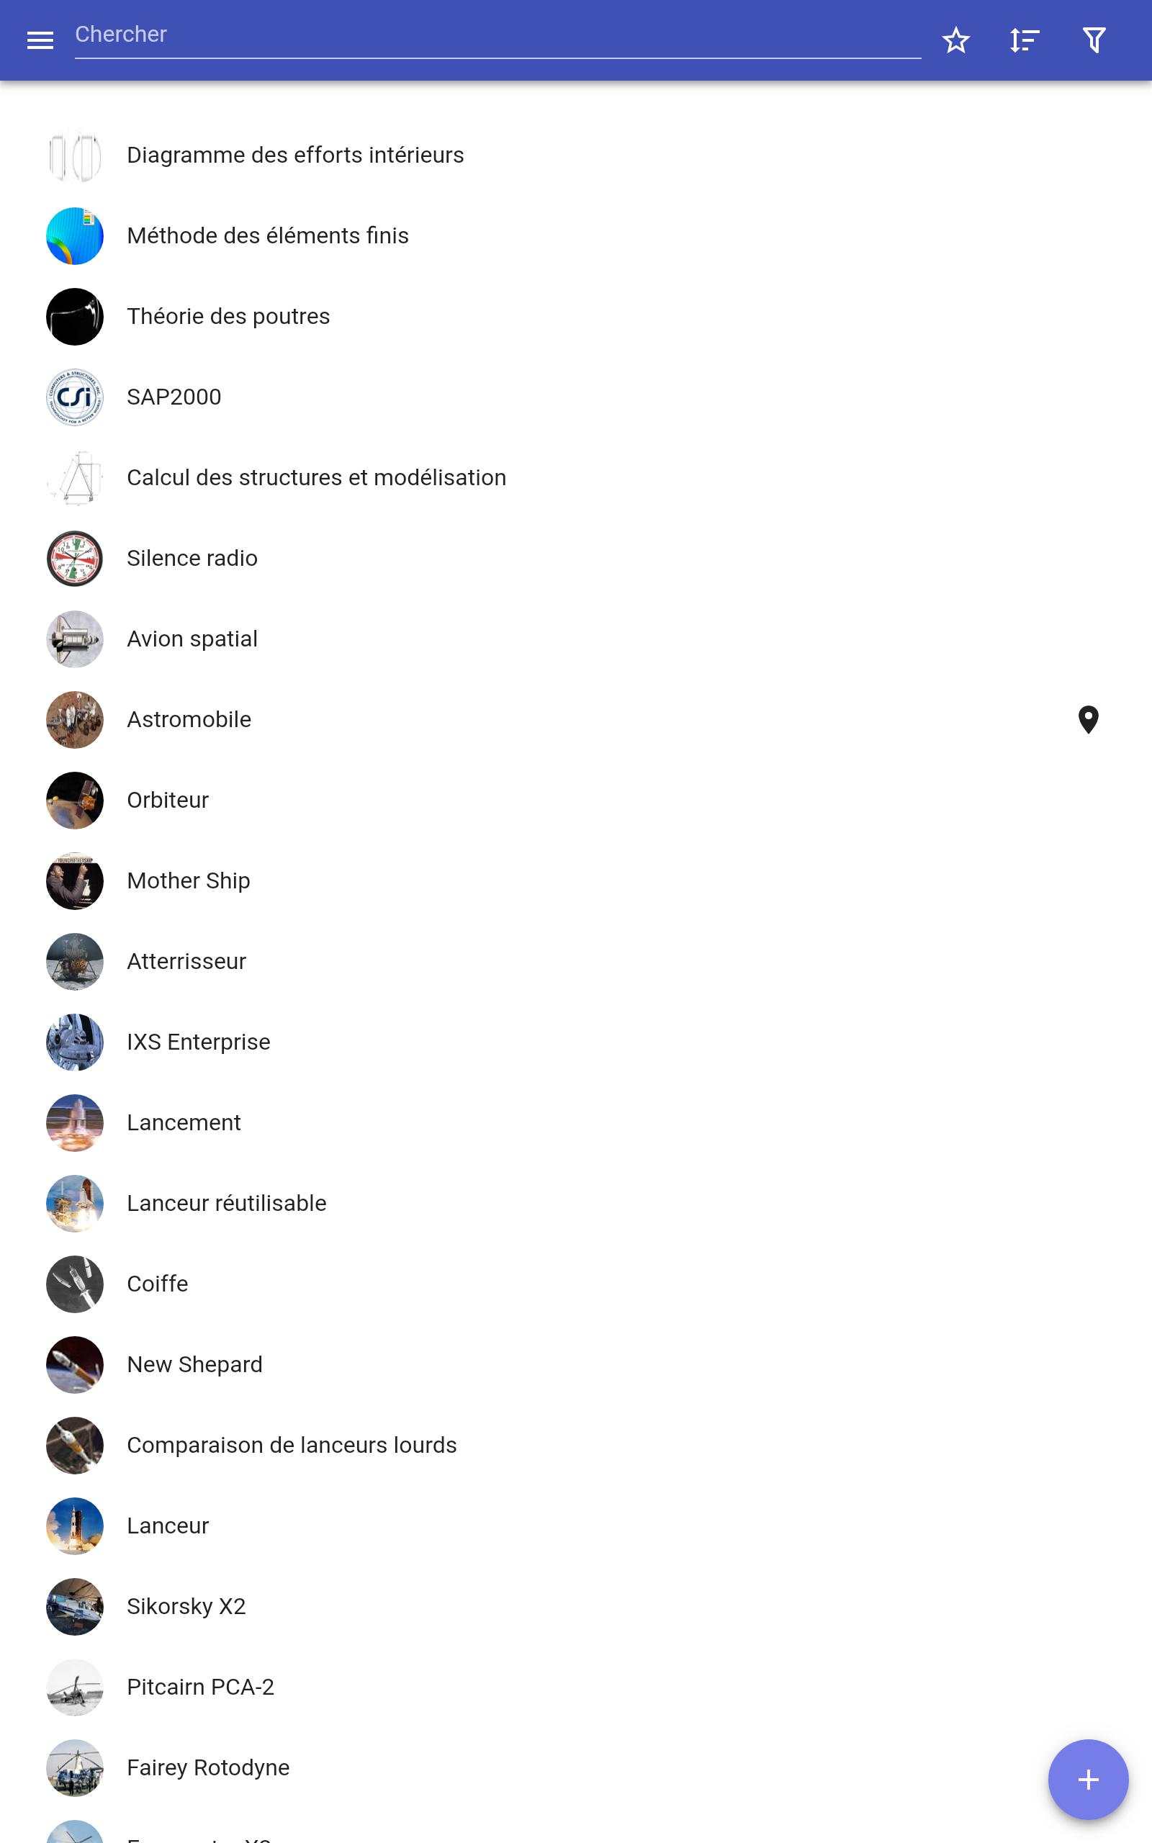Open Comparaison de lanceurs lourds

pos(576,1446)
